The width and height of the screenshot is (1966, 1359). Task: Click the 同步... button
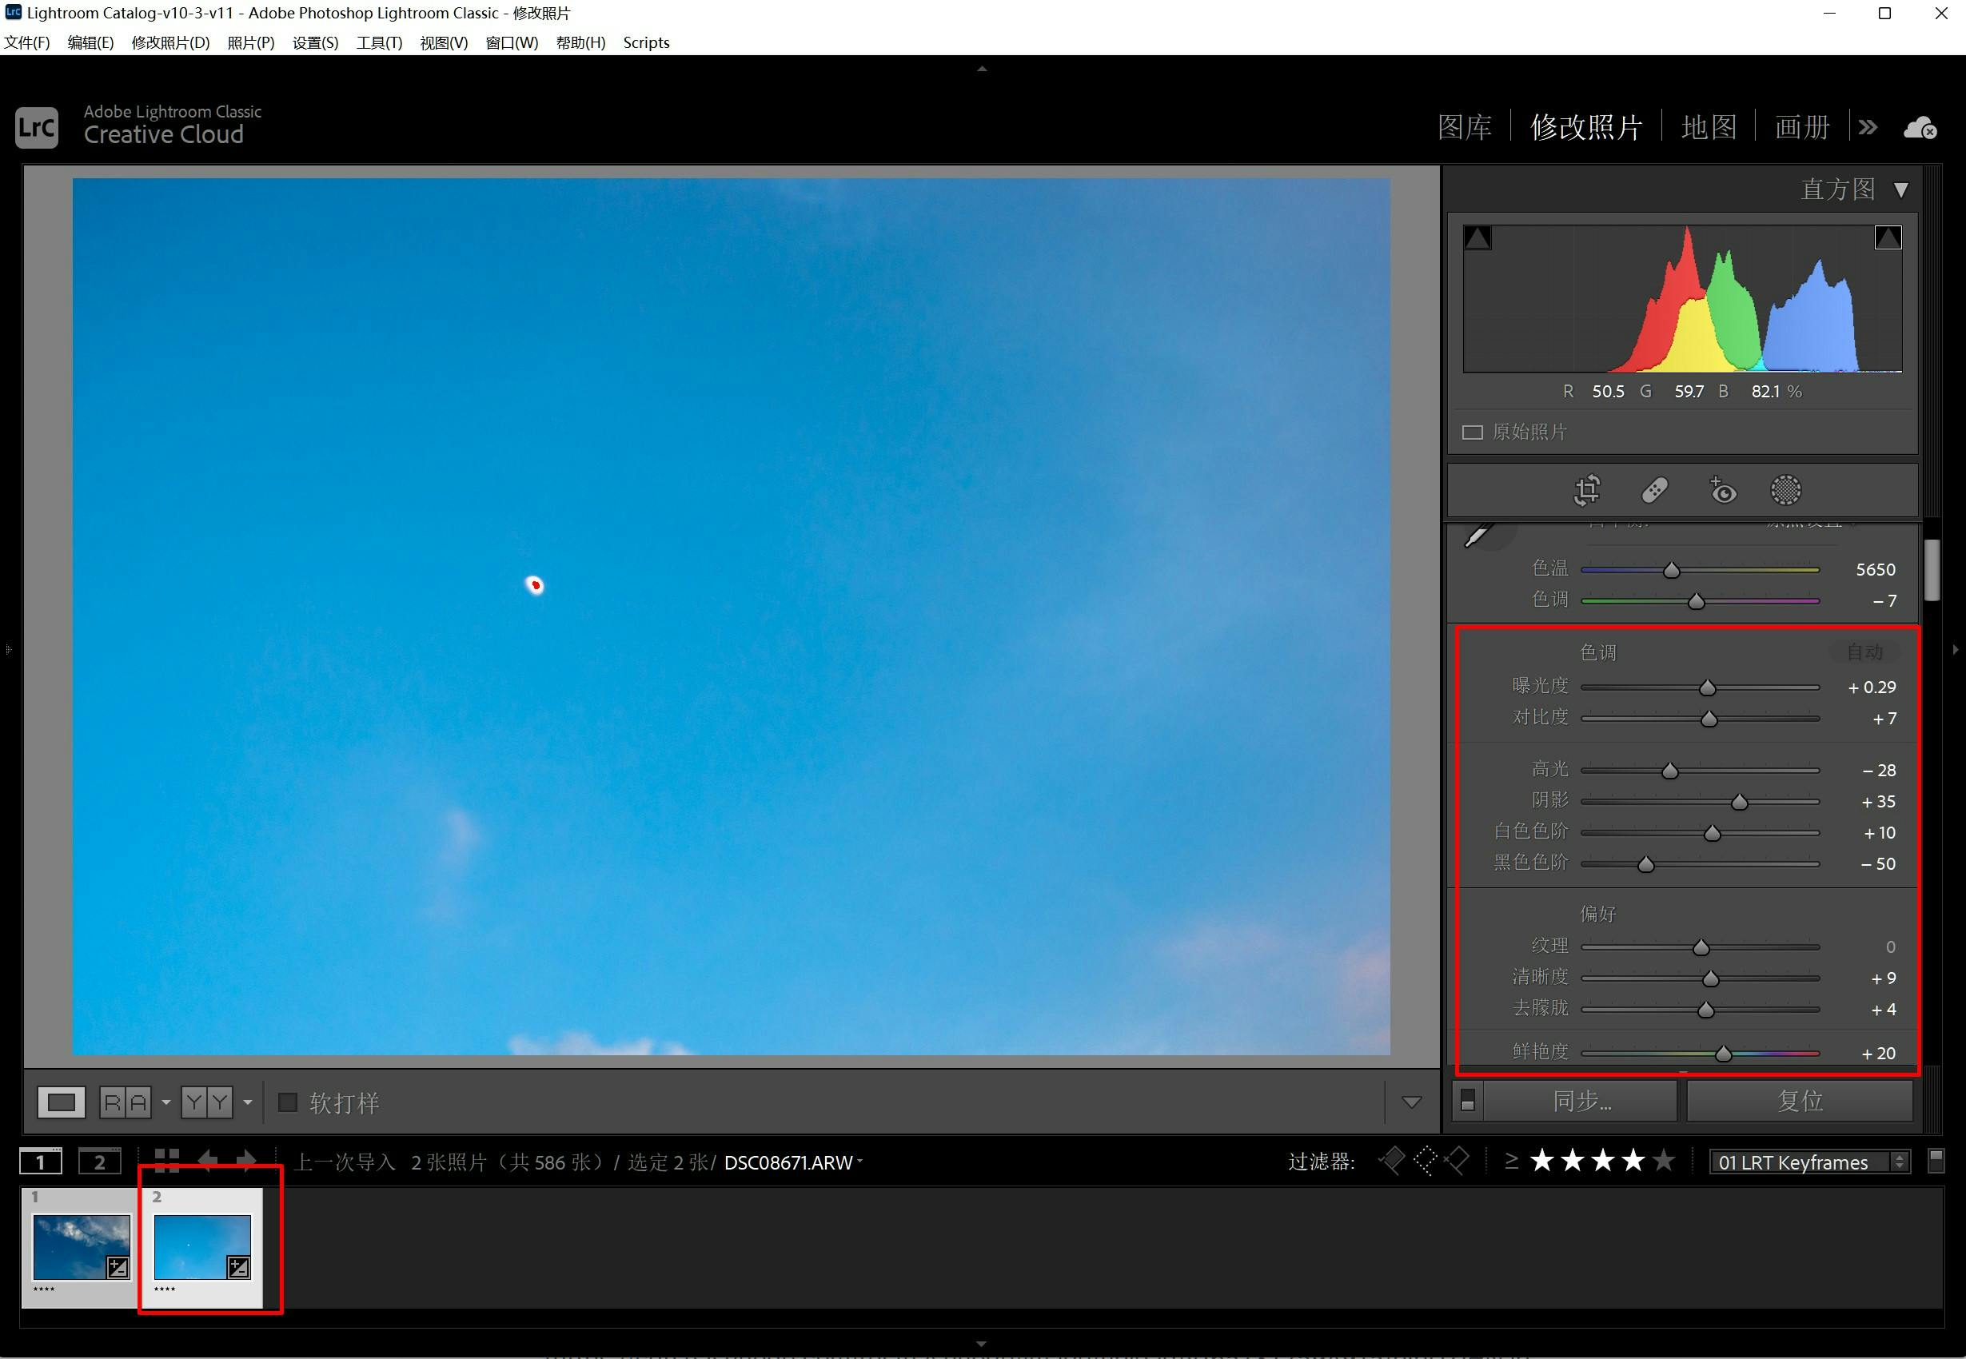pos(1581,1101)
